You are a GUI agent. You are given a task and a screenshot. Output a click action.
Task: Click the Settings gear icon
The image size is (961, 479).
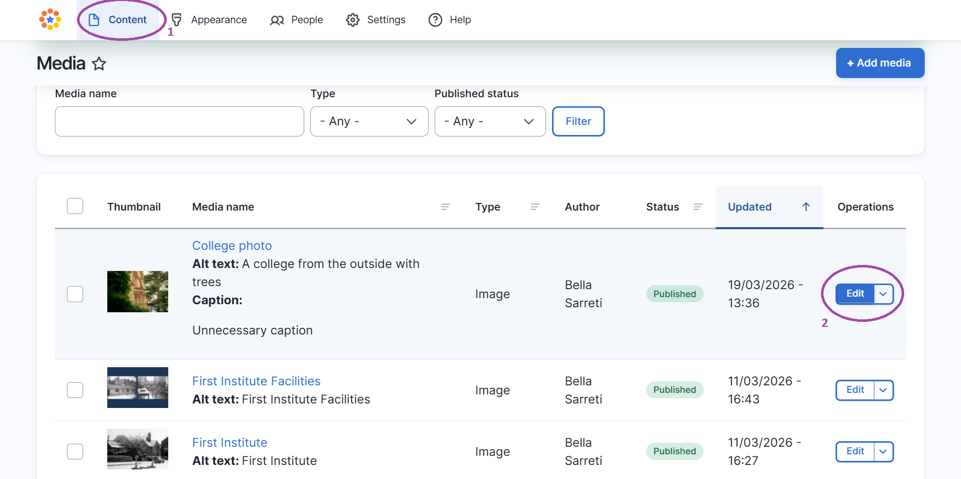point(353,20)
